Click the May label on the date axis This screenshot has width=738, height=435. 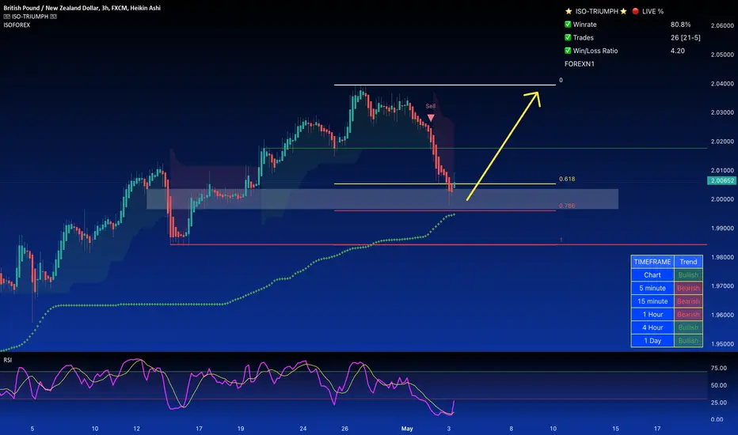pos(407,429)
